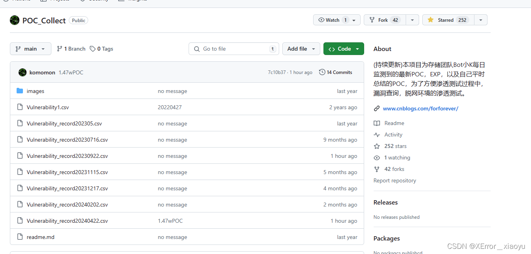Click the search magnifier in Go to file
531x254 pixels.
coord(197,49)
